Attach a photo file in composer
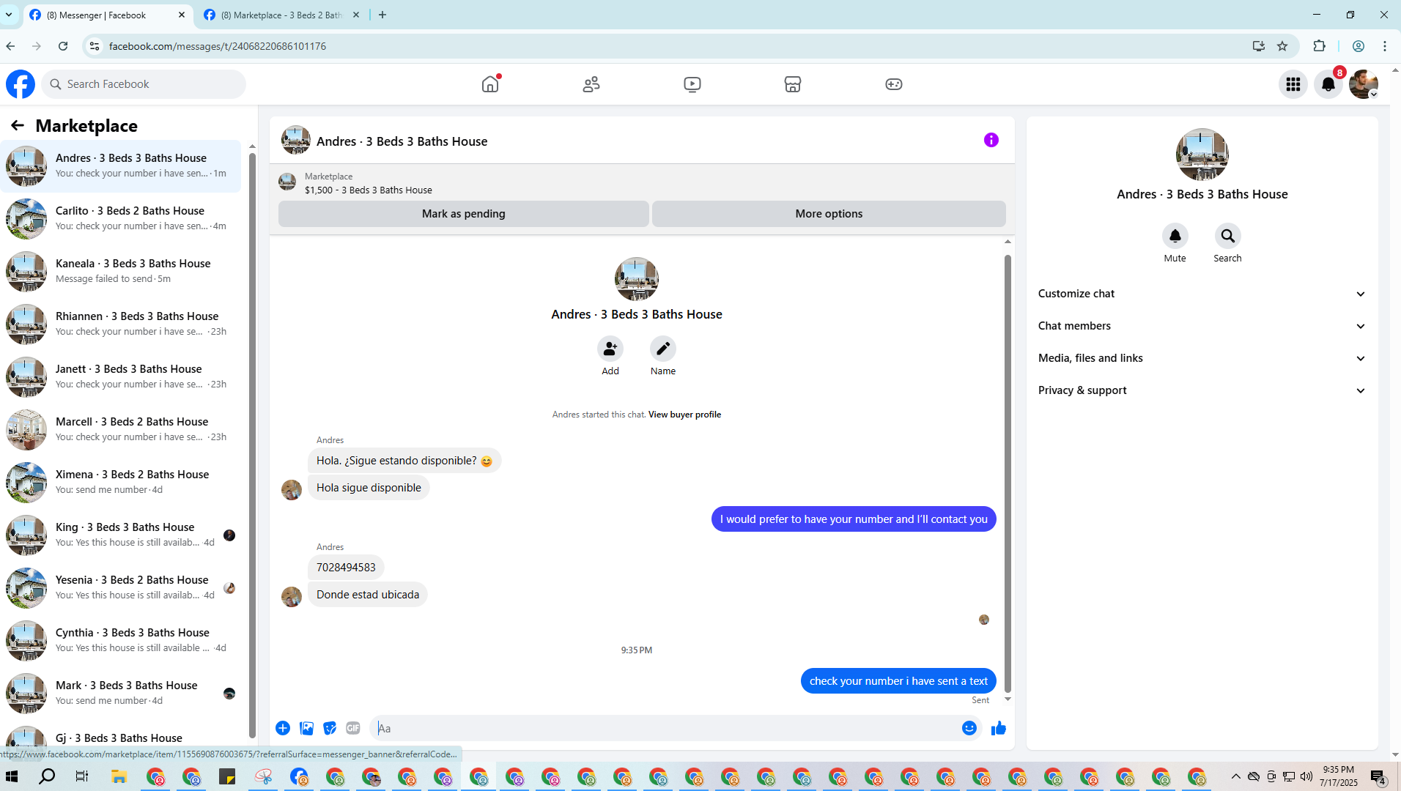The height and width of the screenshot is (791, 1401). pyautogui.click(x=307, y=728)
